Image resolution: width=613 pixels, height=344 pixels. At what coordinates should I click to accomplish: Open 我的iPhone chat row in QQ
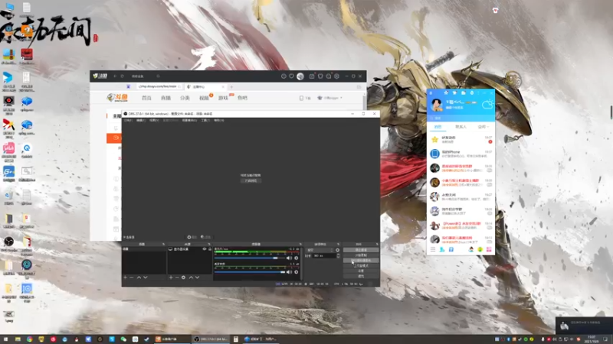pyautogui.click(x=461, y=154)
